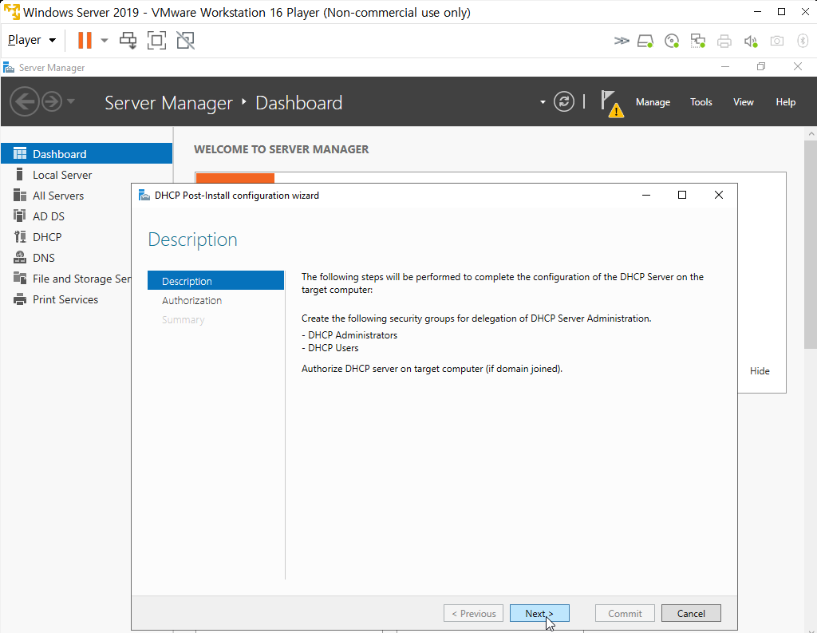Open the Help menu
Viewport: 817px width, 633px height.
(x=785, y=102)
